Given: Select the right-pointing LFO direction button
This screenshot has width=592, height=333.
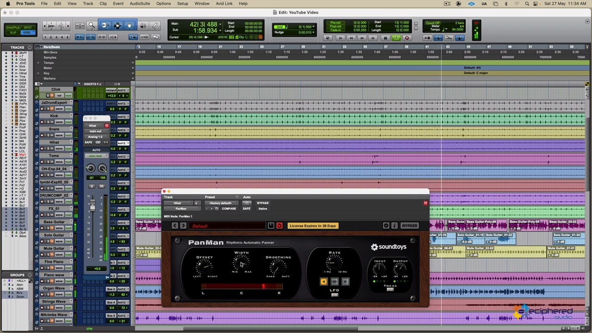Looking at the screenshot, I should point(345,282).
